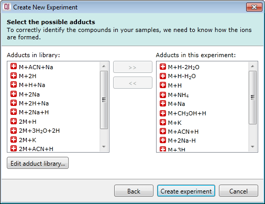Click the >> add adducts button
This screenshot has height=204, width=265.
pos(132,67)
